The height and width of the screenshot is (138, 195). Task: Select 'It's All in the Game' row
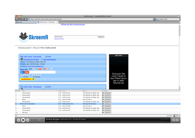pos(97,104)
